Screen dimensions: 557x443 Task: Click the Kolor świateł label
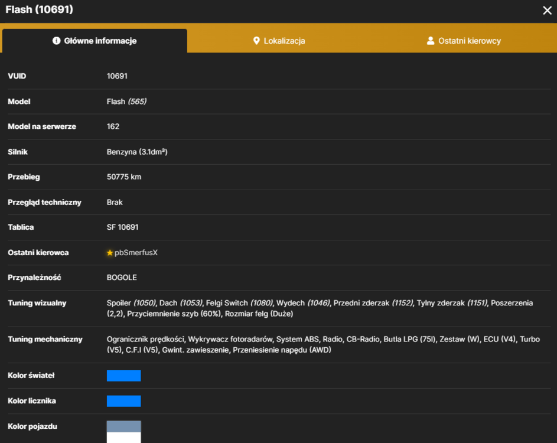click(x=31, y=376)
